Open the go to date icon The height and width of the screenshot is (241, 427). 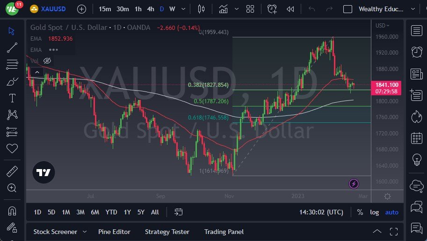178,212
